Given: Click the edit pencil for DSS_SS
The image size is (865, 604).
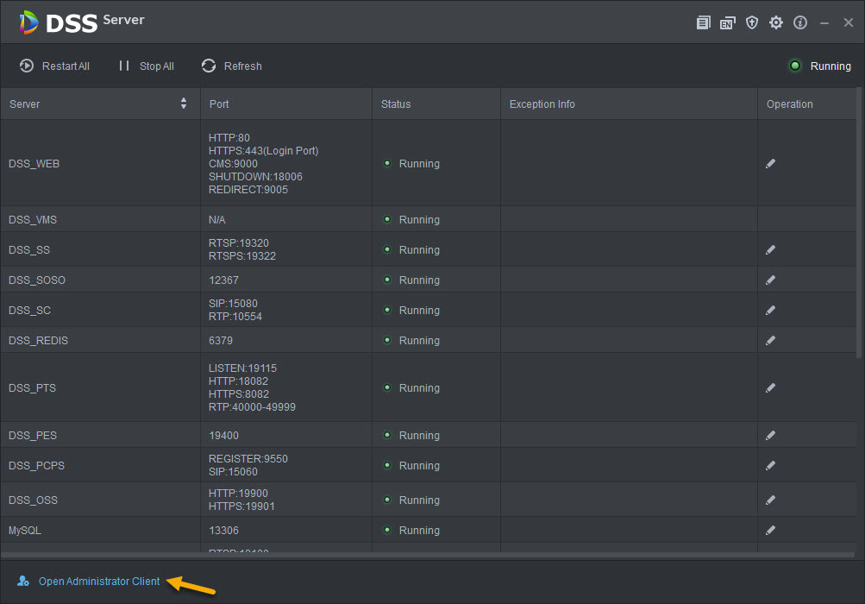Looking at the screenshot, I should (x=770, y=250).
